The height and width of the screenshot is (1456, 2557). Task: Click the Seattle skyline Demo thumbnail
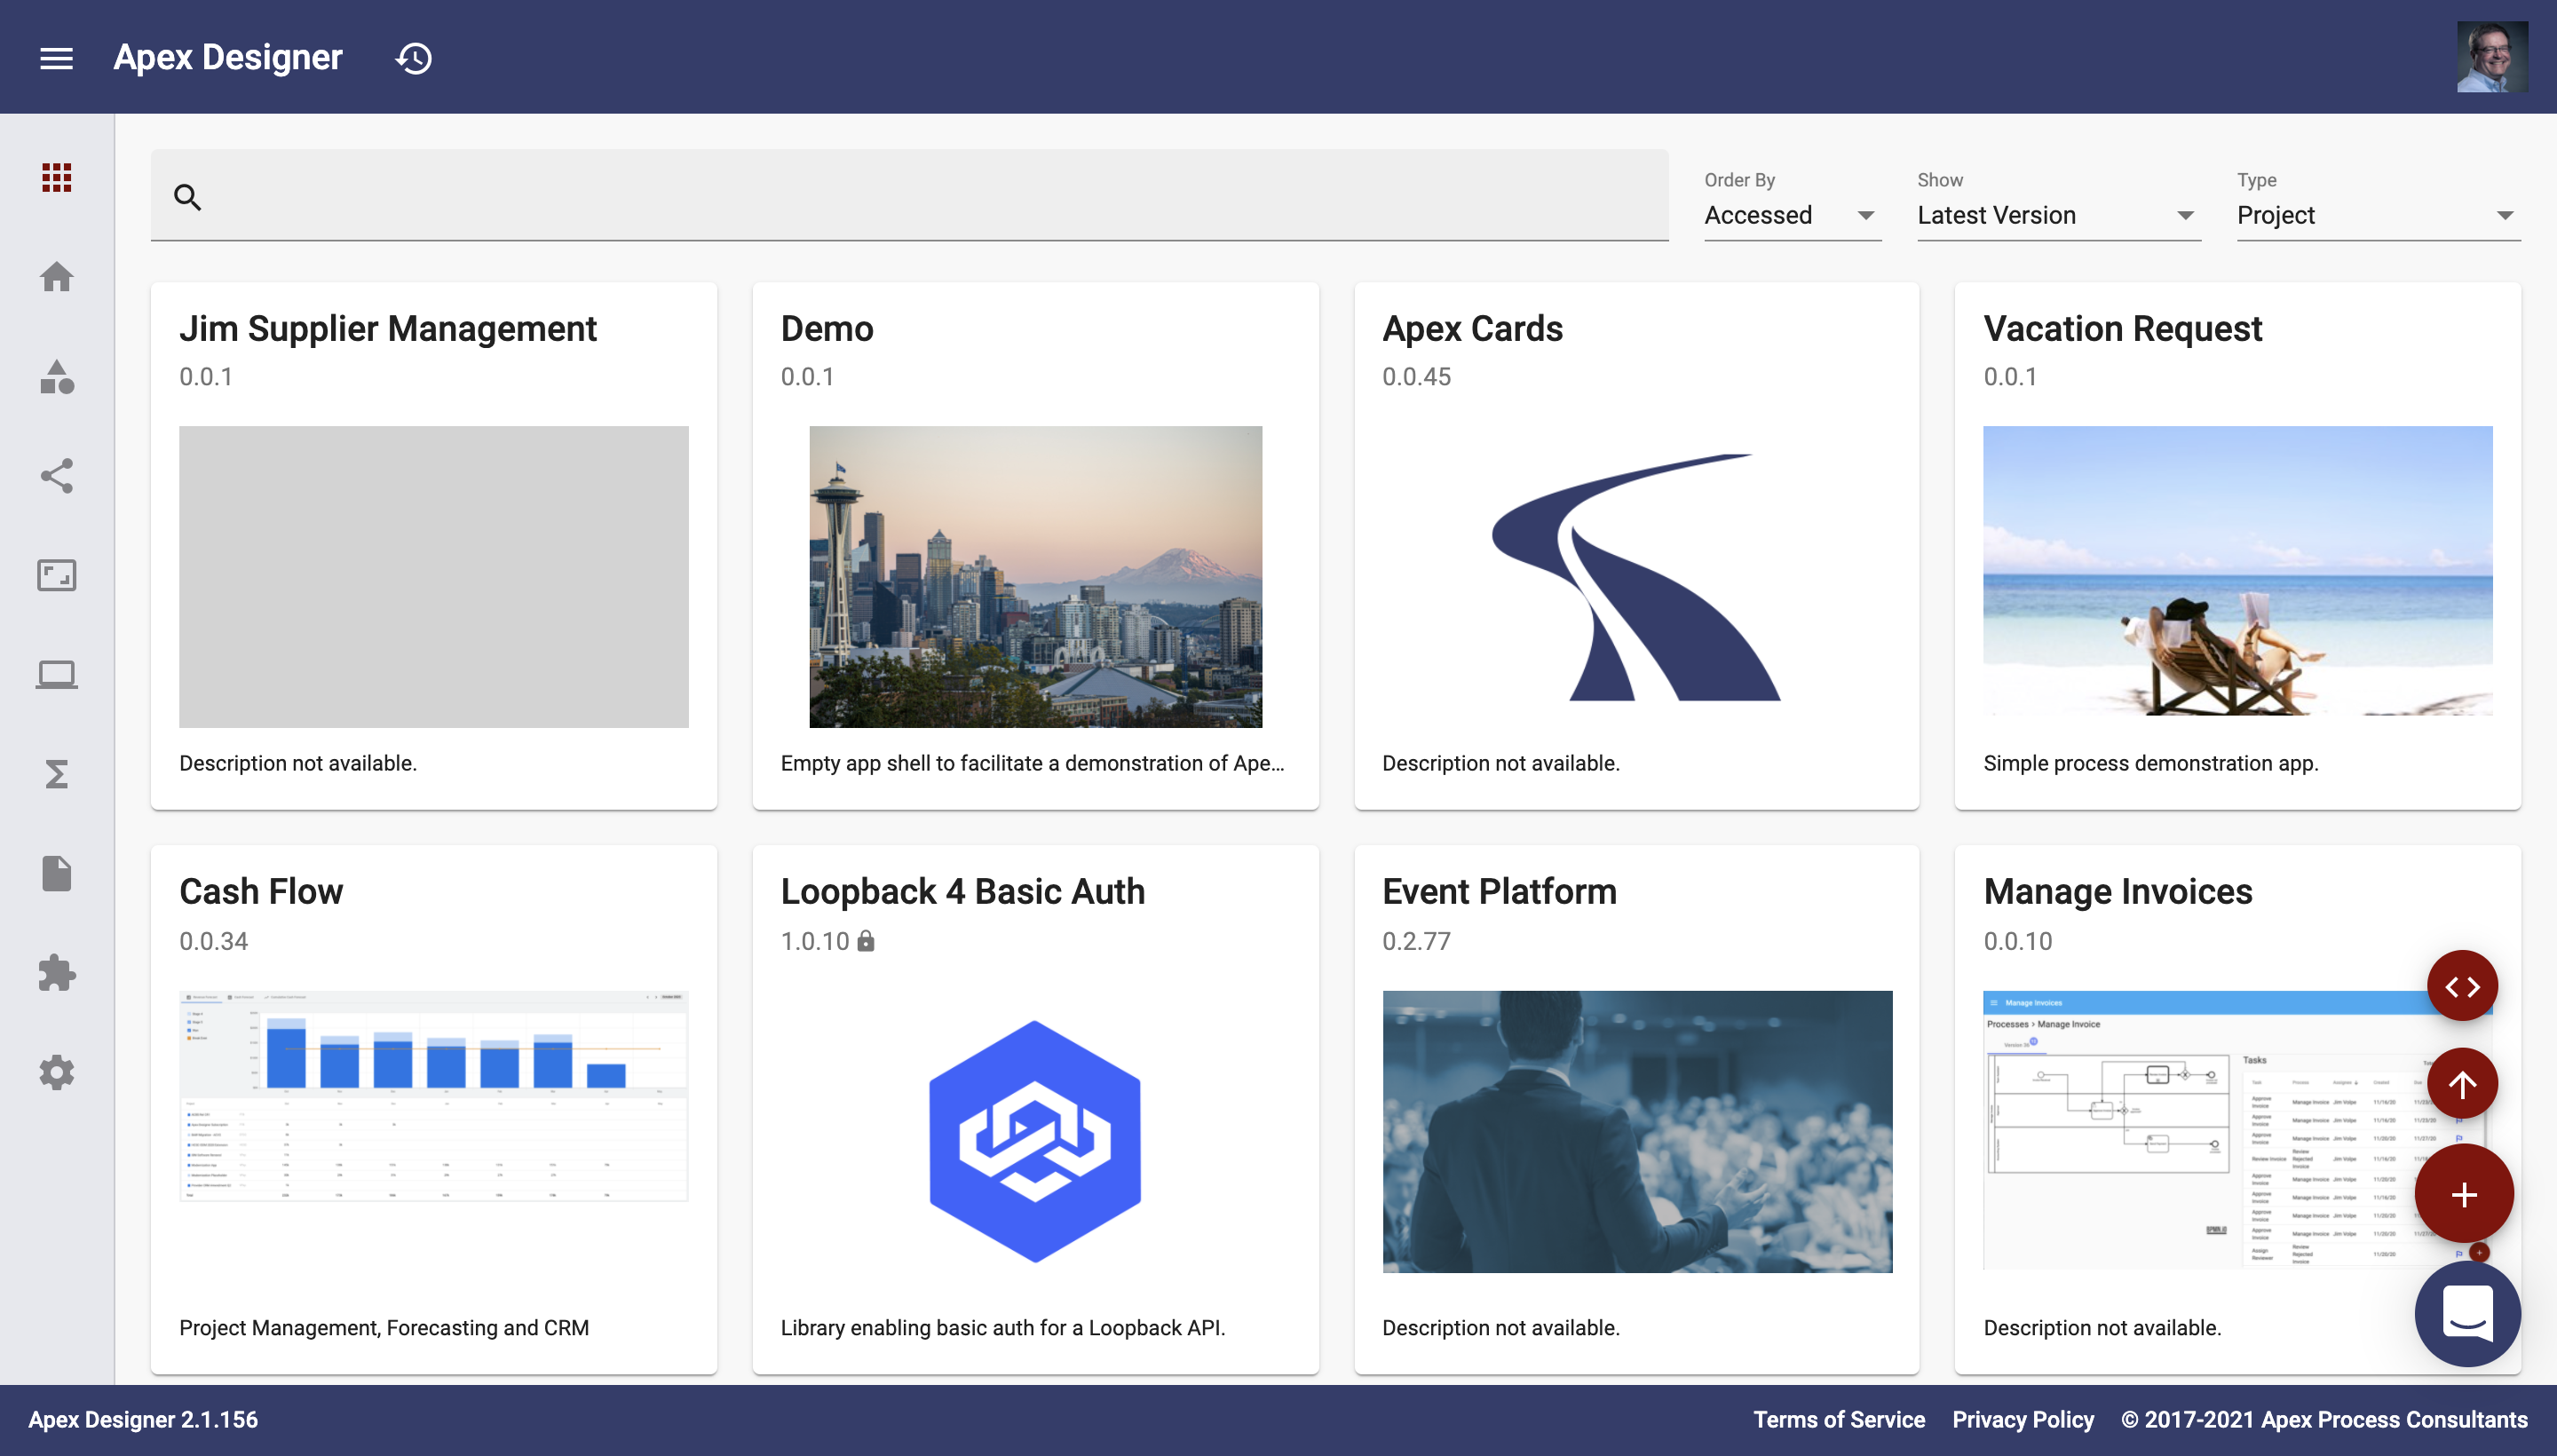click(x=1035, y=577)
